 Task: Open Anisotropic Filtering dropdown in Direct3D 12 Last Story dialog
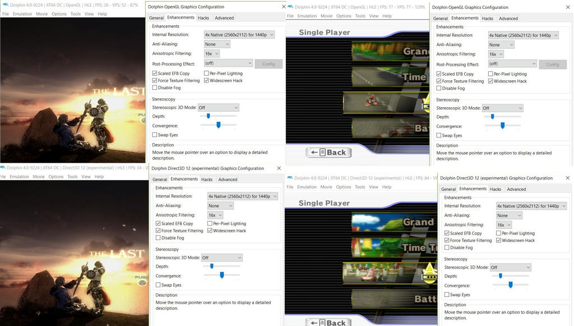tap(215, 215)
